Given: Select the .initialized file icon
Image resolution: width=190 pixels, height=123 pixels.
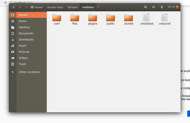Looking at the screenshot, I should (146, 17).
